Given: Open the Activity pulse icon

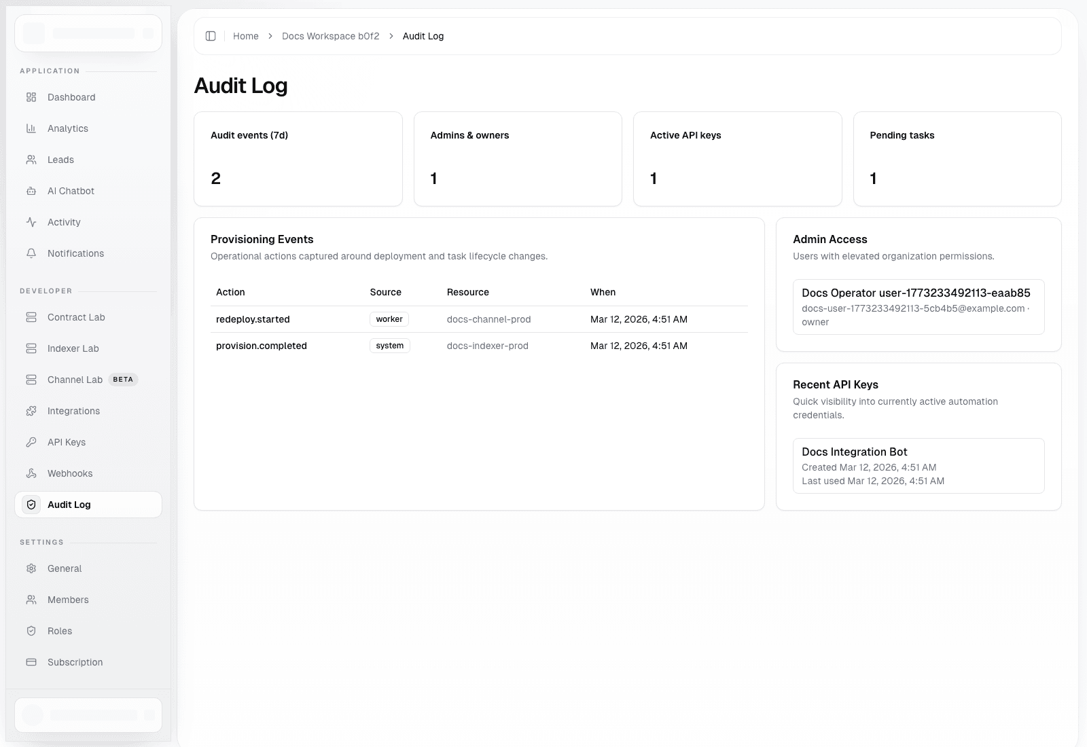Looking at the screenshot, I should [31, 222].
